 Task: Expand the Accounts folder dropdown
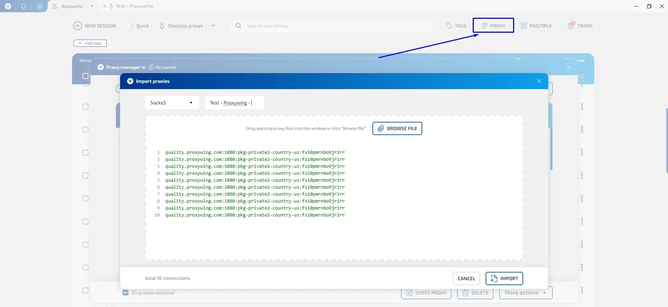[92, 6]
